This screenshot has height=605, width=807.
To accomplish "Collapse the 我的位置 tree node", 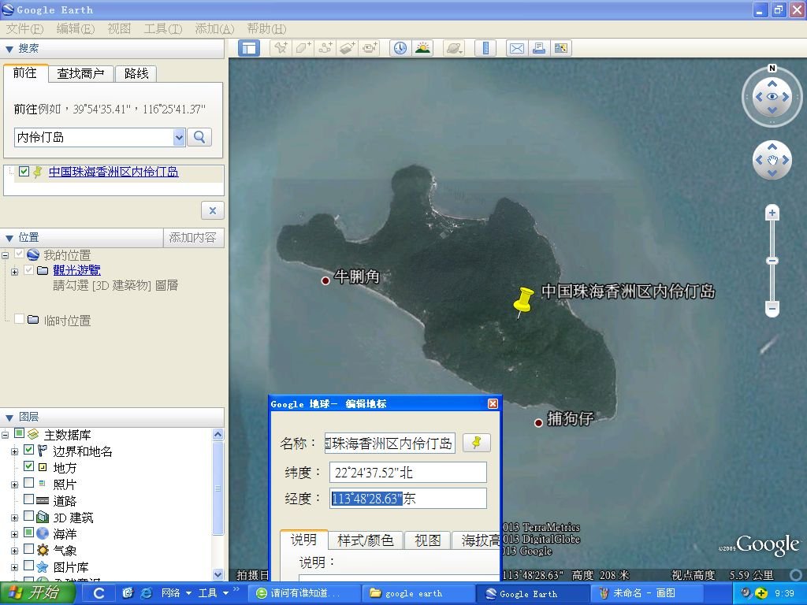I will point(6,255).
